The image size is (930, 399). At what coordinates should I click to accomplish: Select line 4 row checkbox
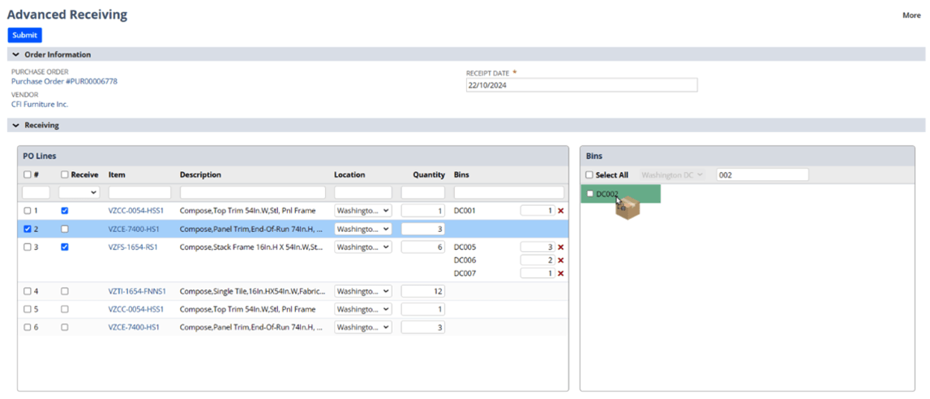pos(28,291)
